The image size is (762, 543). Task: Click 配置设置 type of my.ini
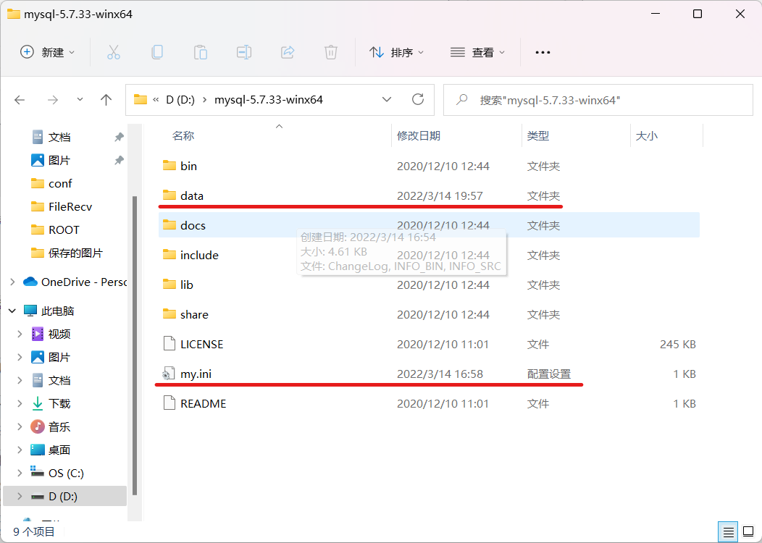[x=548, y=374]
